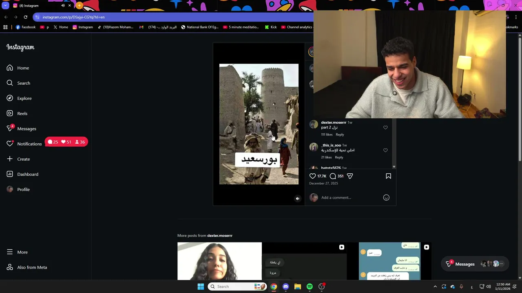522x293 pixels.
Task: Click the taskbar Search box
Action: tap(237, 286)
